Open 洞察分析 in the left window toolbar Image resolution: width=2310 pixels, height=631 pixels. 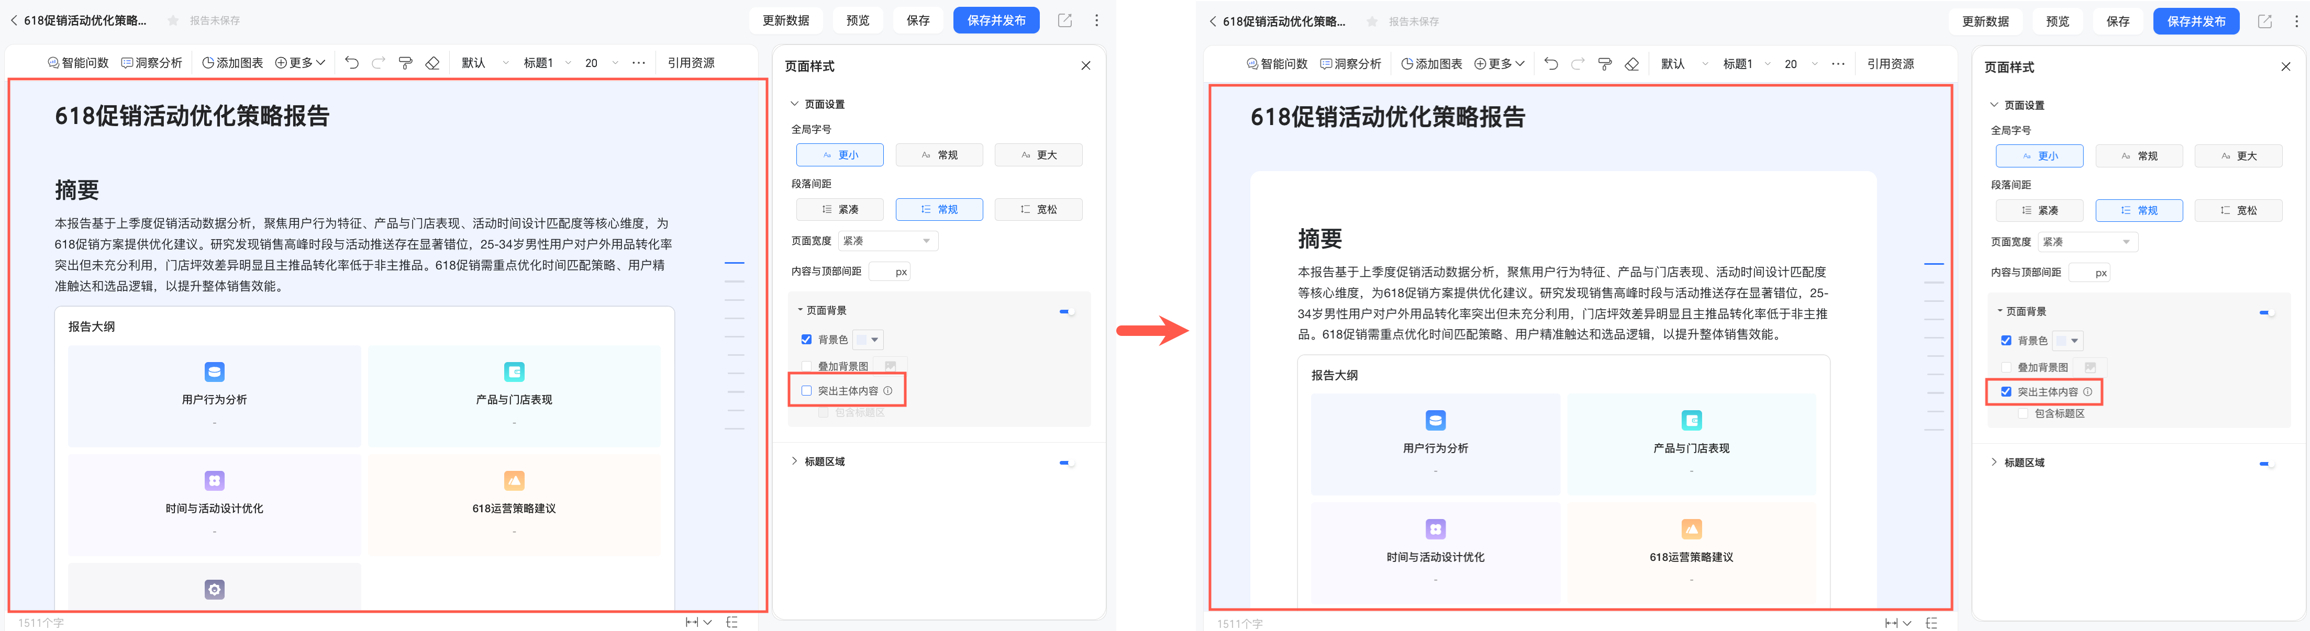pyautogui.click(x=151, y=63)
